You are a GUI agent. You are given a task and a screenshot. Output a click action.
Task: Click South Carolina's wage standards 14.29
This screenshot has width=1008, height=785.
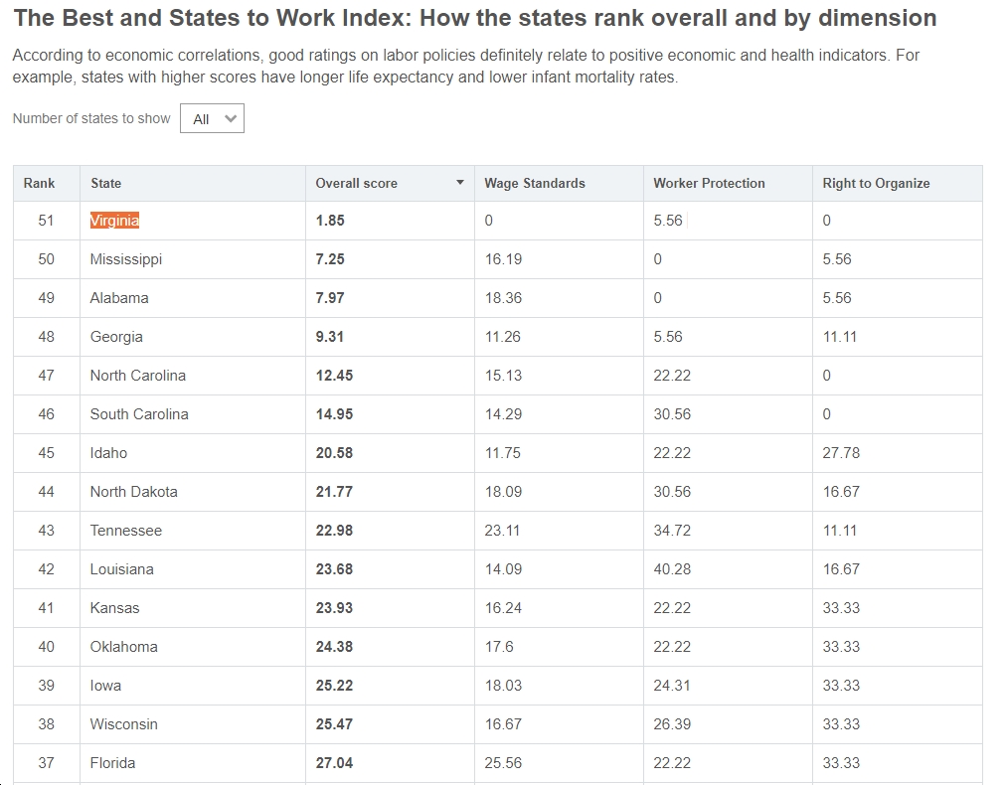tap(503, 414)
